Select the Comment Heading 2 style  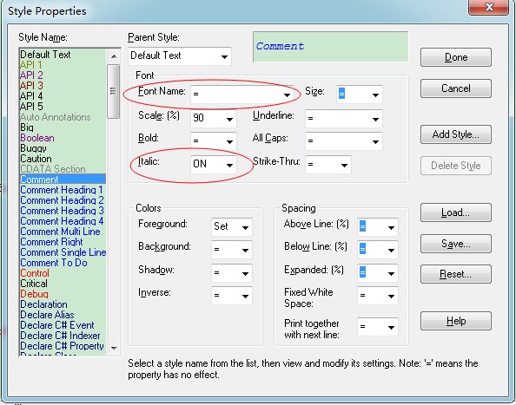(62, 200)
